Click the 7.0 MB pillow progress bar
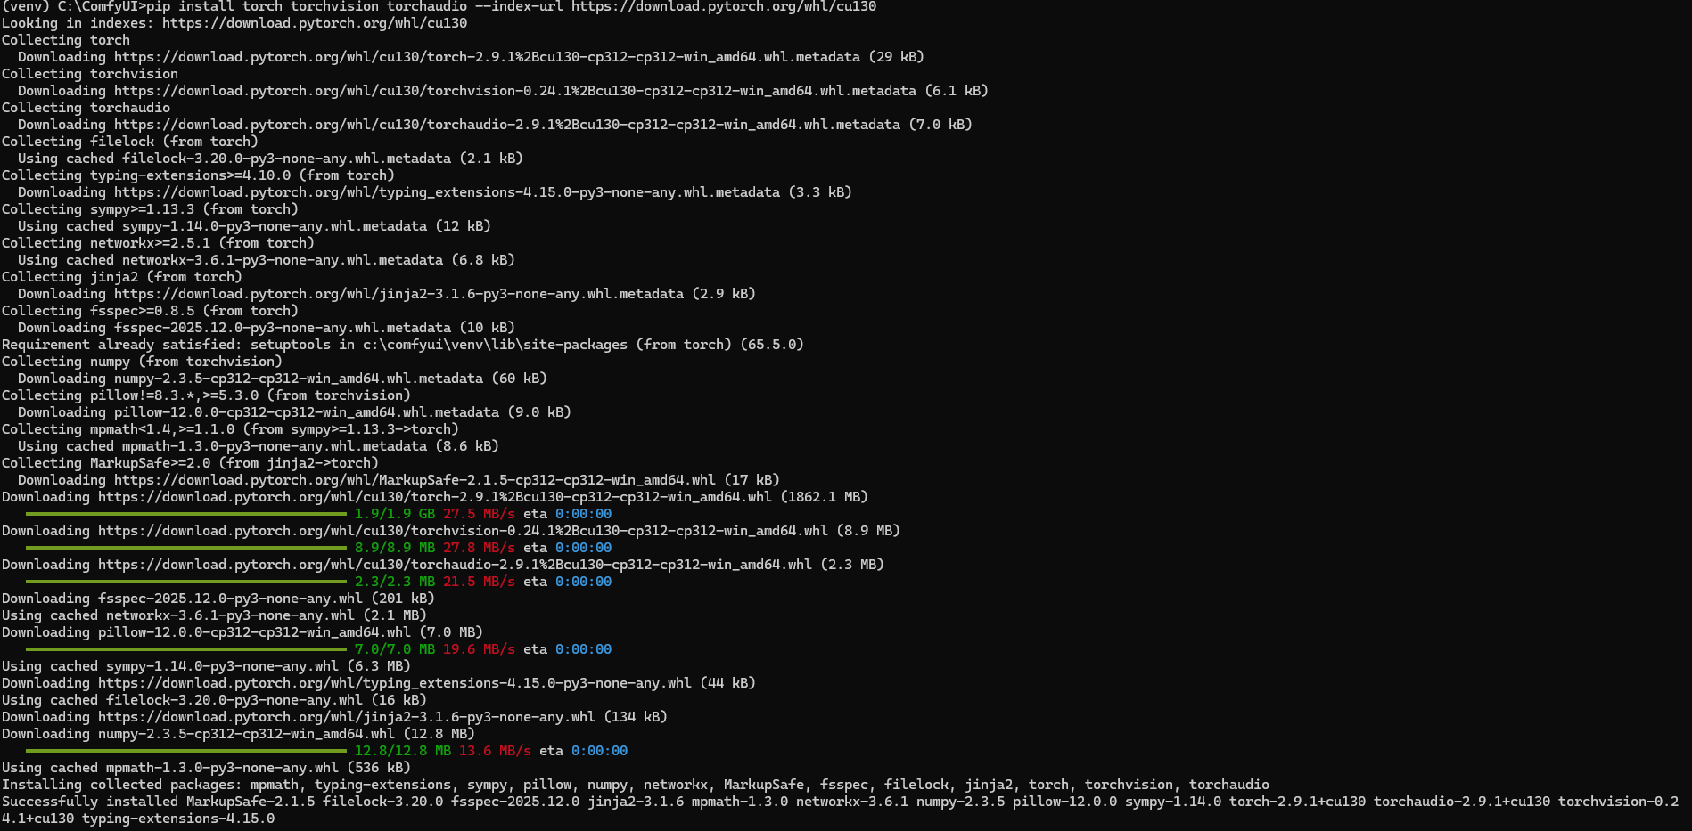Viewport: 1692px width, 831px height. click(185, 649)
